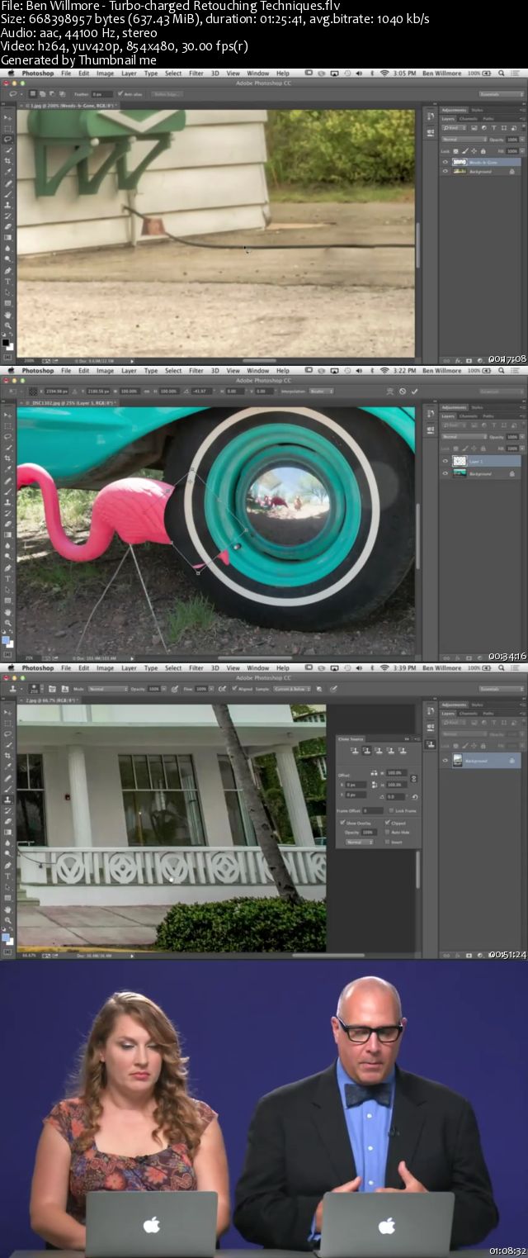Screen dimensions: 528x1258
Task: Pick the Type tool in the flamingo screenshot
Action: pos(7,578)
